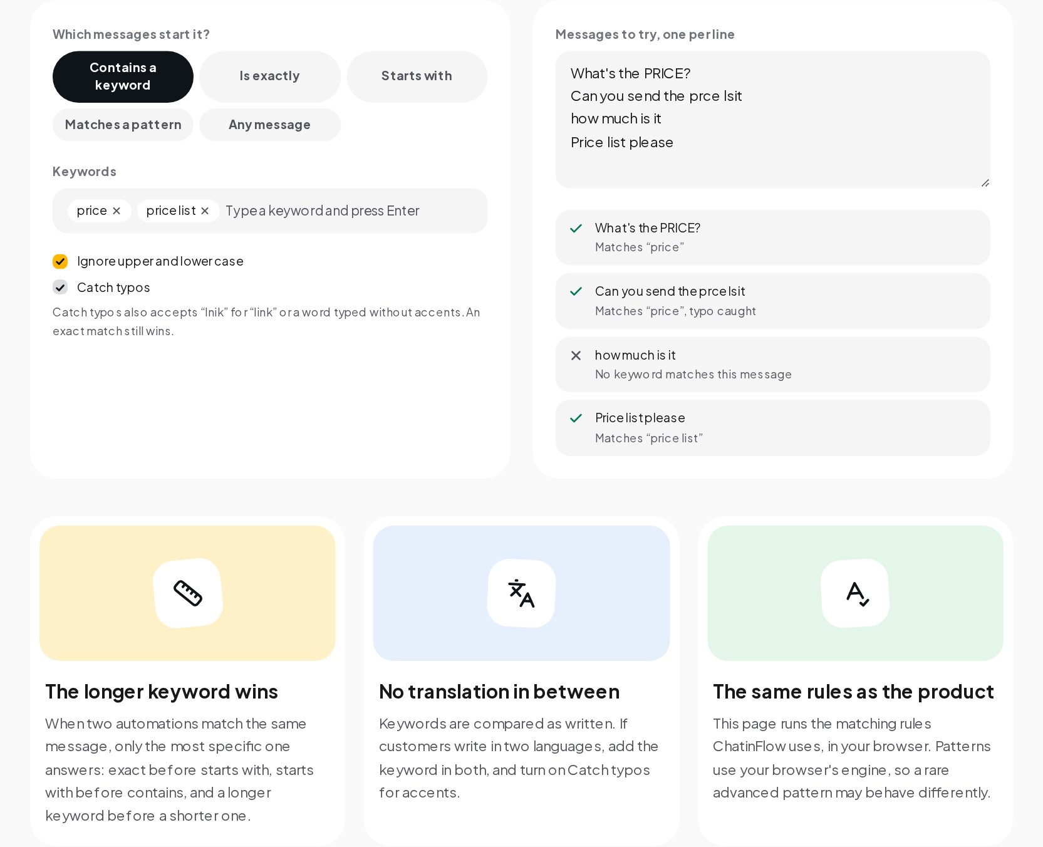Image resolution: width=1043 pixels, height=847 pixels.
Task: Click the "Keywords" field label
Action: [85, 172]
